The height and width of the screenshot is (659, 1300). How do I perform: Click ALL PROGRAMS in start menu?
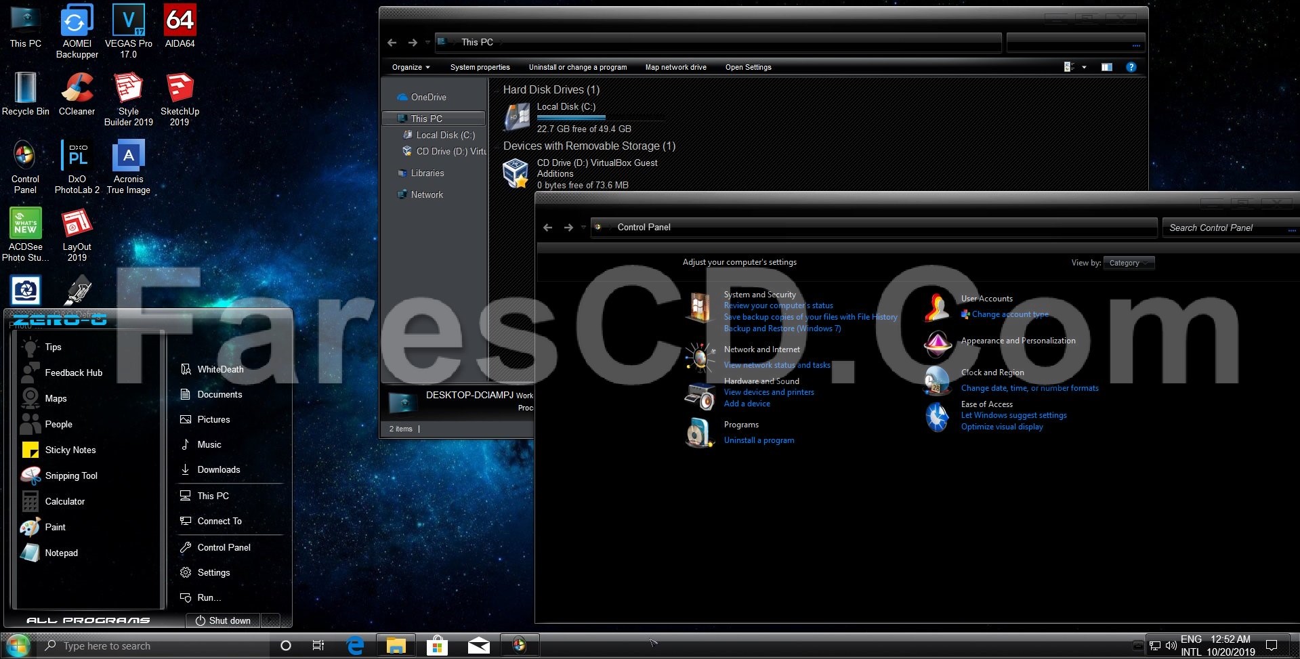(x=88, y=620)
